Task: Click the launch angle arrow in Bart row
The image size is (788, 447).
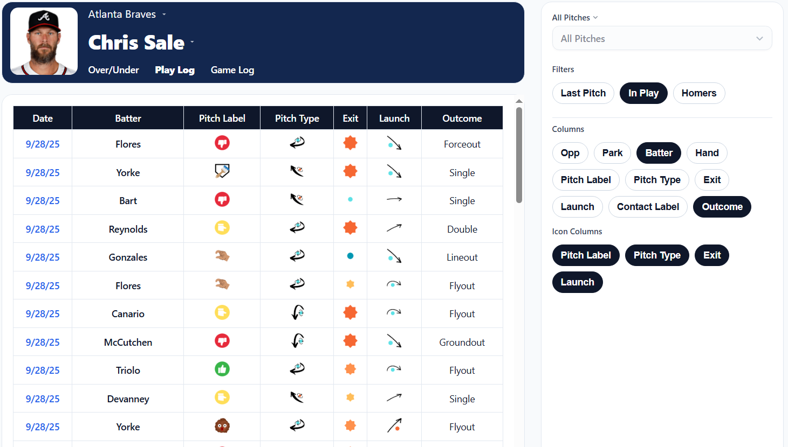Action: tap(394, 200)
